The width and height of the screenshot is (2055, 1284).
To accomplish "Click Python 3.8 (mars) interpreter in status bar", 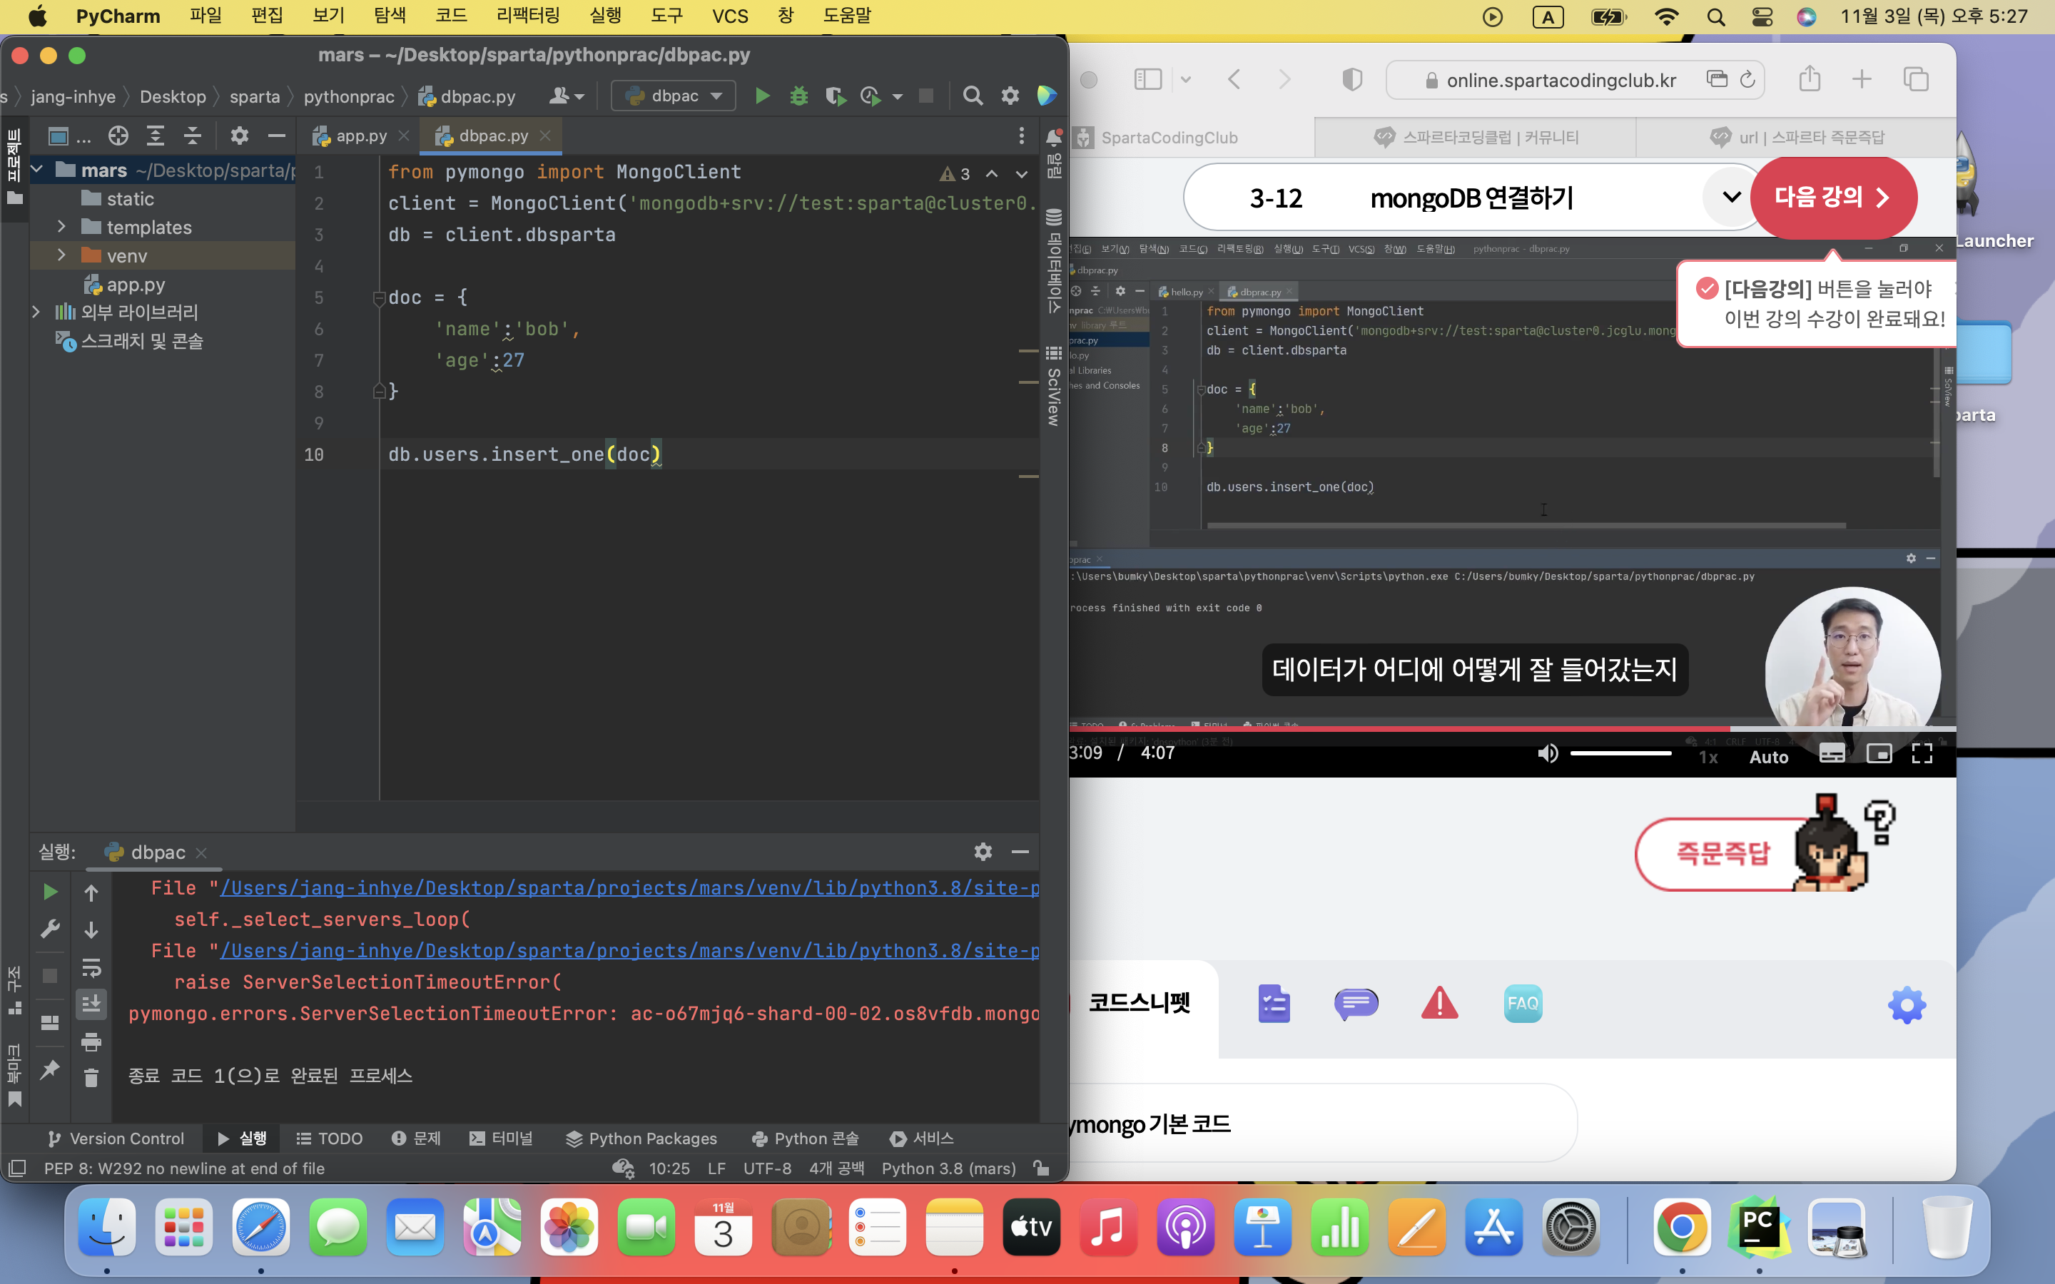I will tap(948, 1168).
